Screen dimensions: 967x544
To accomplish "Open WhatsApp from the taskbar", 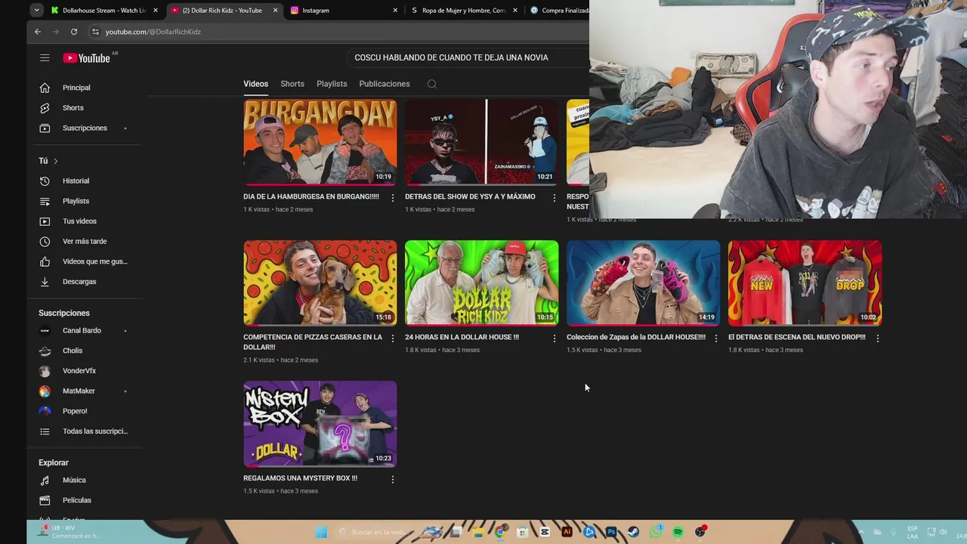I will tap(656, 532).
